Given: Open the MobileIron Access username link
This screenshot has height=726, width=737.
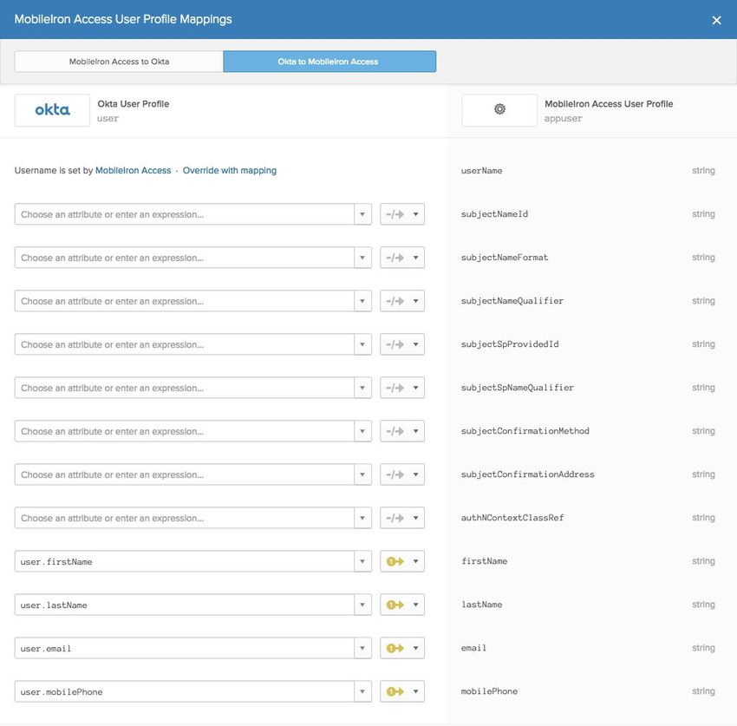Looking at the screenshot, I should pos(133,171).
